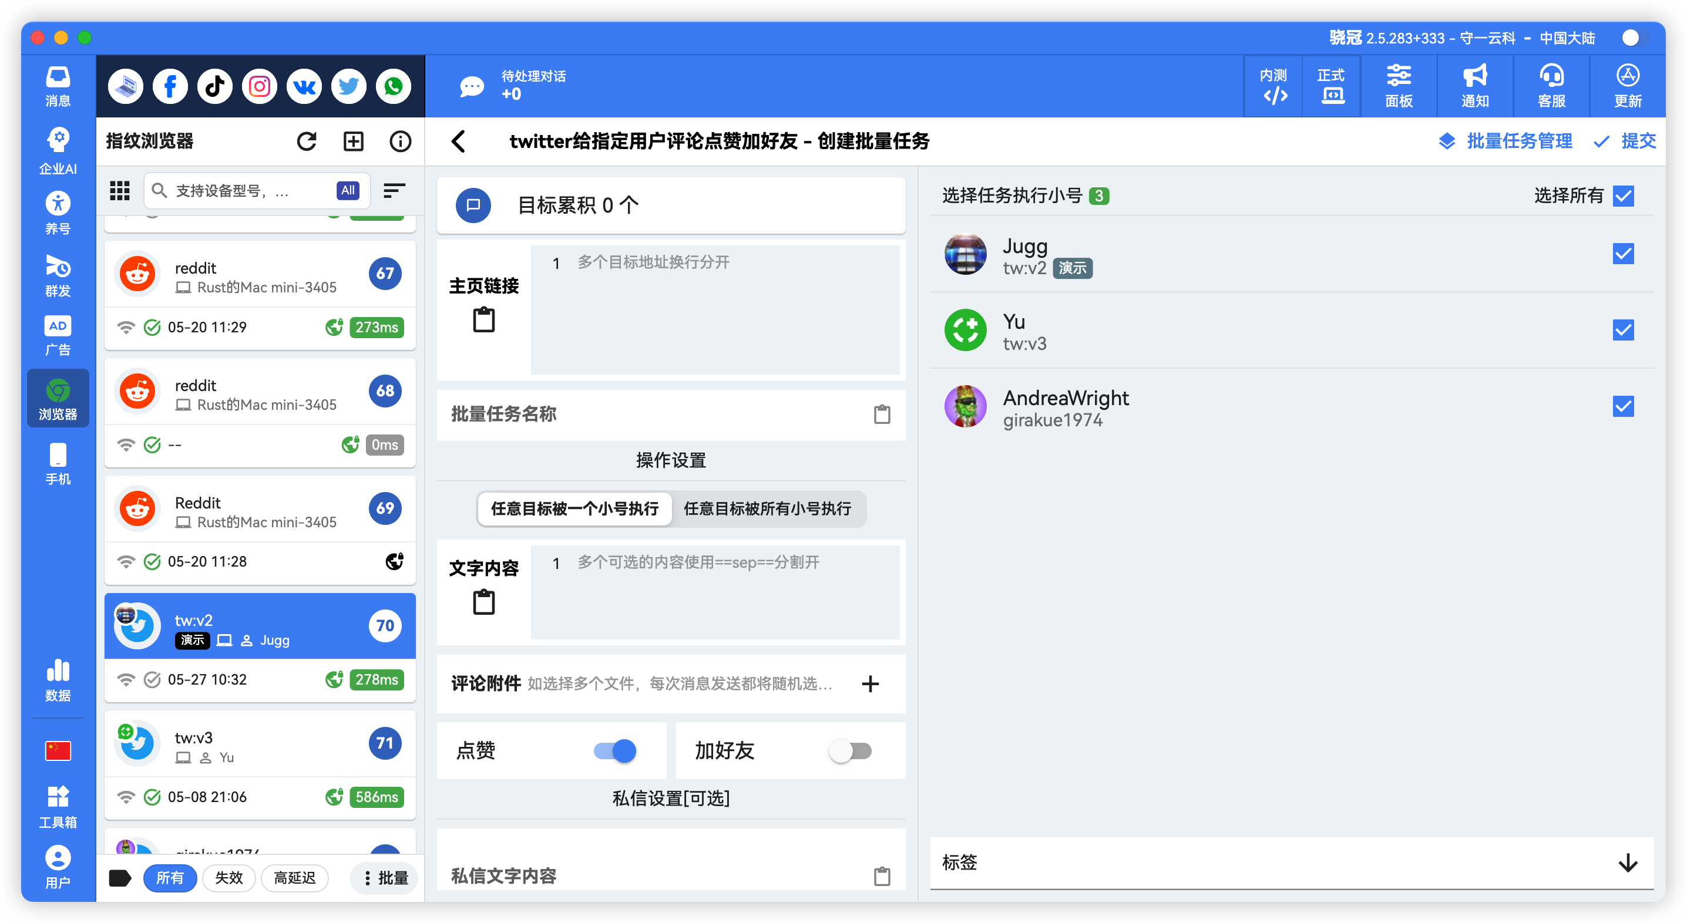The height and width of the screenshot is (923, 1687).
Task: Uncheck the AndreaWright account checkbox
Action: tap(1624, 406)
